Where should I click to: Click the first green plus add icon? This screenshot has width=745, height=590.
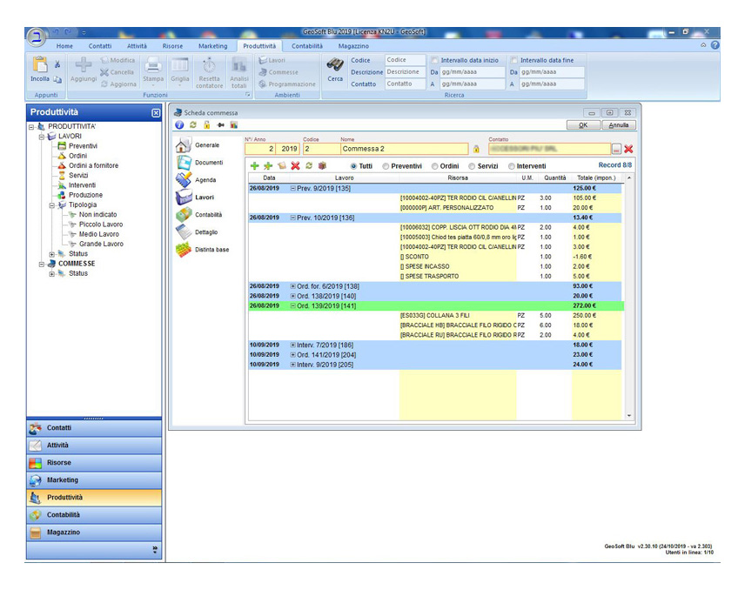(255, 166)
